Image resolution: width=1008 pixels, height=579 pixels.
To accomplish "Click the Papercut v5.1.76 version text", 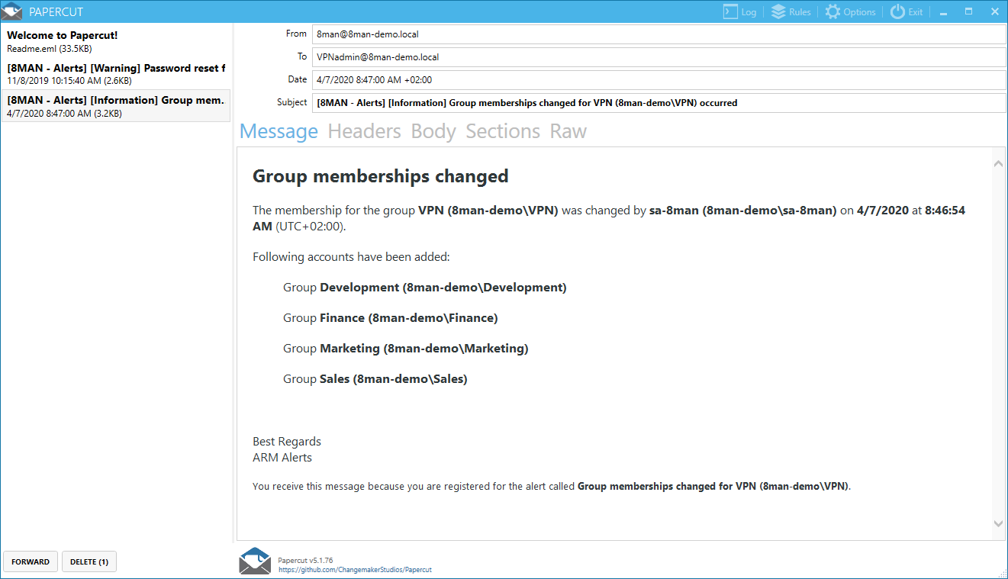I will point(305,560).
